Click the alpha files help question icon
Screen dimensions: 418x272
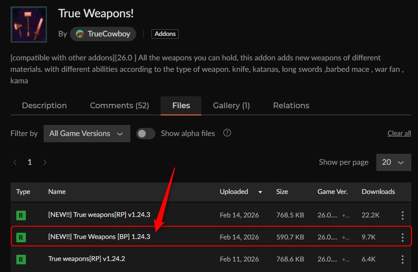tap(227, 133)
